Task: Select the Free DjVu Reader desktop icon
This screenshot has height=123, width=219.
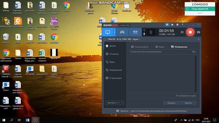Action: 54,24
